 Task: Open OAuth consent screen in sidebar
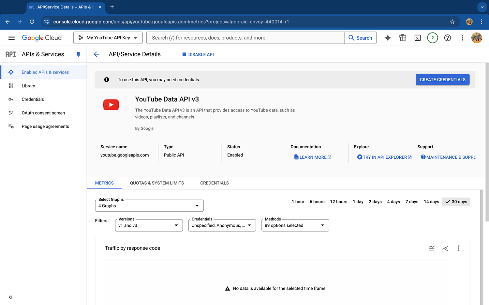pyautogui.click(x=43, y=113)
